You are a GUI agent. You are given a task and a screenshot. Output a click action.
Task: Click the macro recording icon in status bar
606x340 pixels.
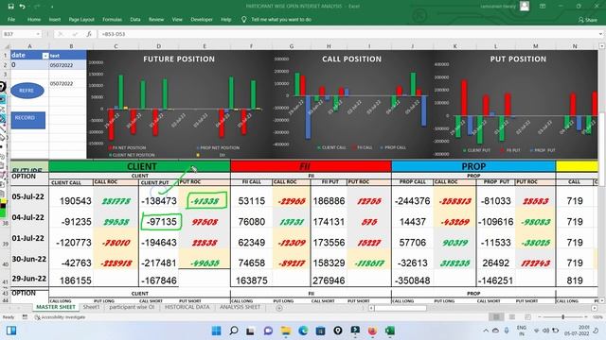[25, 317]
